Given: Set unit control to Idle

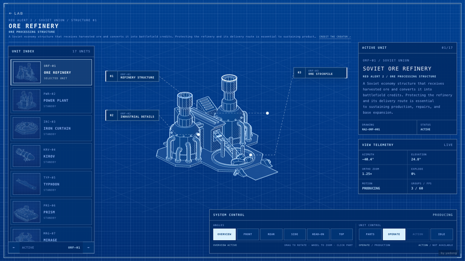Looking at the screenshot, I should [442, 234].
